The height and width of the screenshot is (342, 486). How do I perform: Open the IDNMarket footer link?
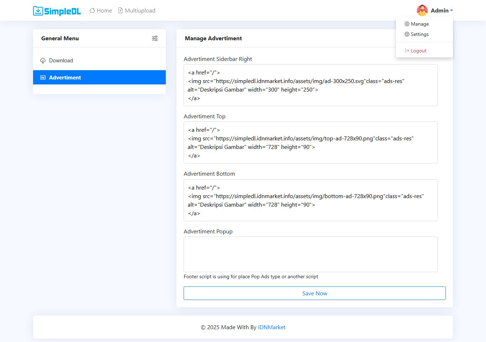271,327
